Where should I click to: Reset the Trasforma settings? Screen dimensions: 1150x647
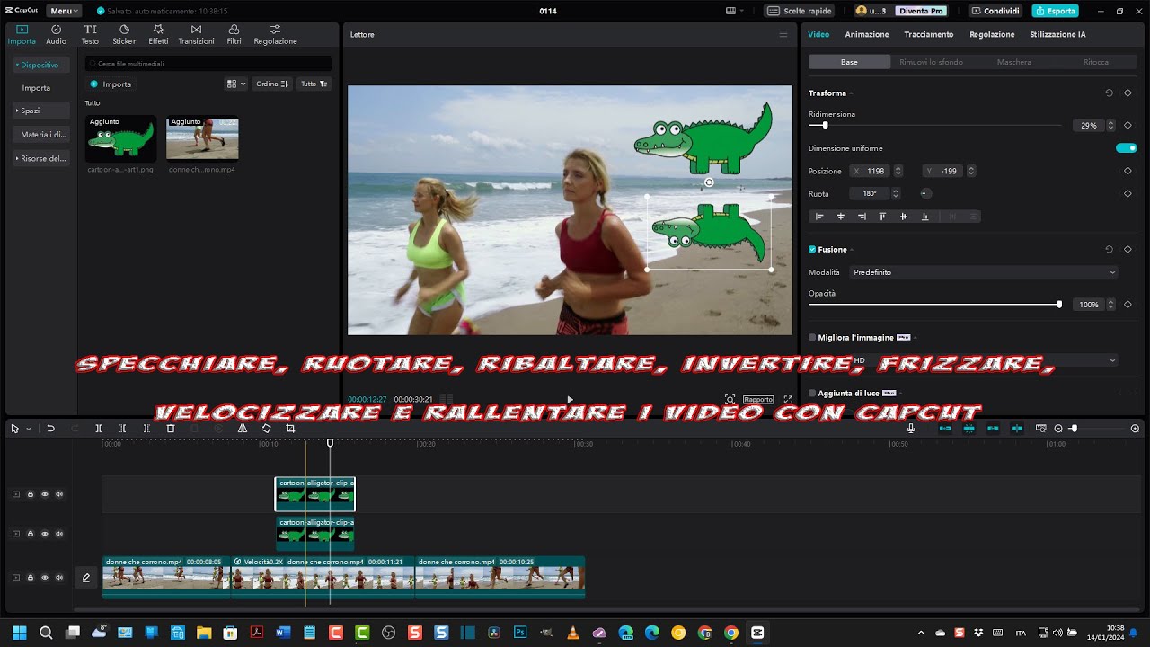tap(1109, 93)
